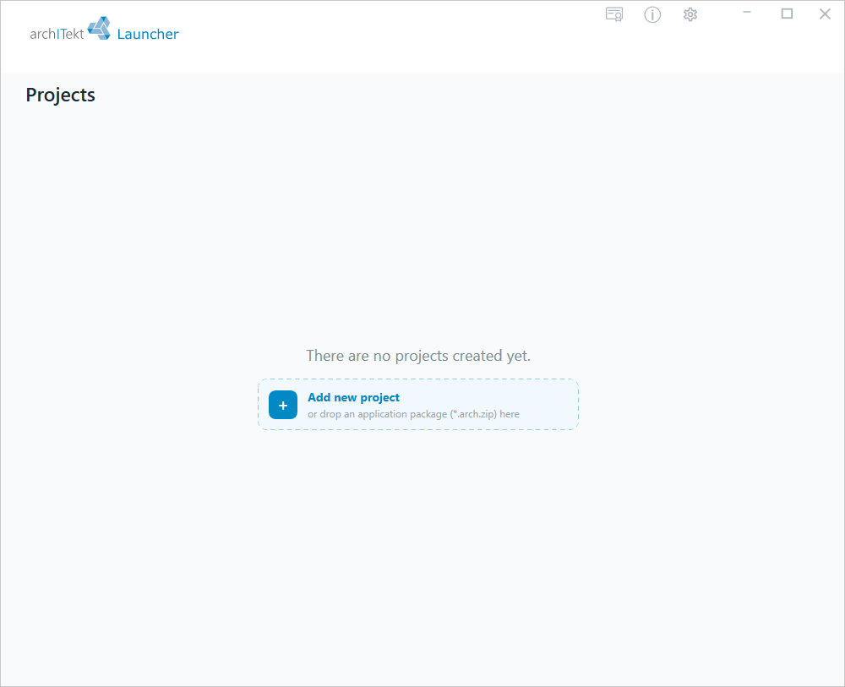This screenshot has height=687, width=845.
Task: Open the settings gear icon
Action: 690,14
